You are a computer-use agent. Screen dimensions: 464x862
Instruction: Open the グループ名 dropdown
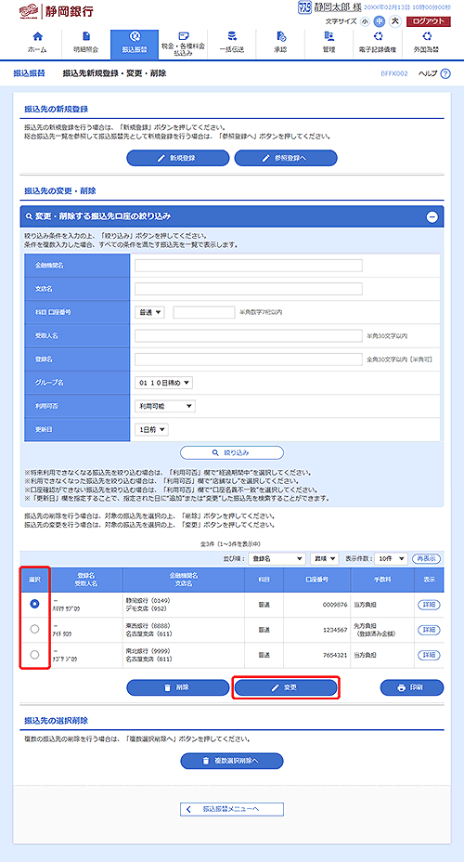pyautogui.click(x=163, y=383)
